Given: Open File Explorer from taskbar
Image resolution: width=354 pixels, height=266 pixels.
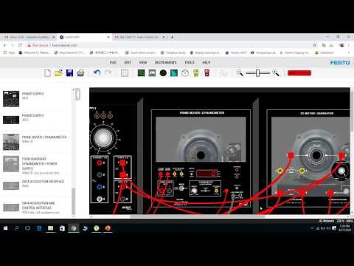Looking at the screenshot, I should pos(51,228).
